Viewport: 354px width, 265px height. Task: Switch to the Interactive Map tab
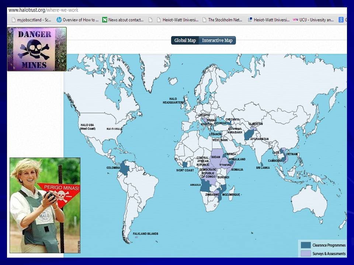217,40
